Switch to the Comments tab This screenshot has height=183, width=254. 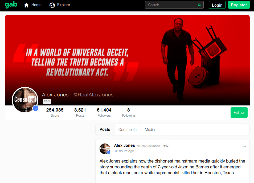coord(127,130)
